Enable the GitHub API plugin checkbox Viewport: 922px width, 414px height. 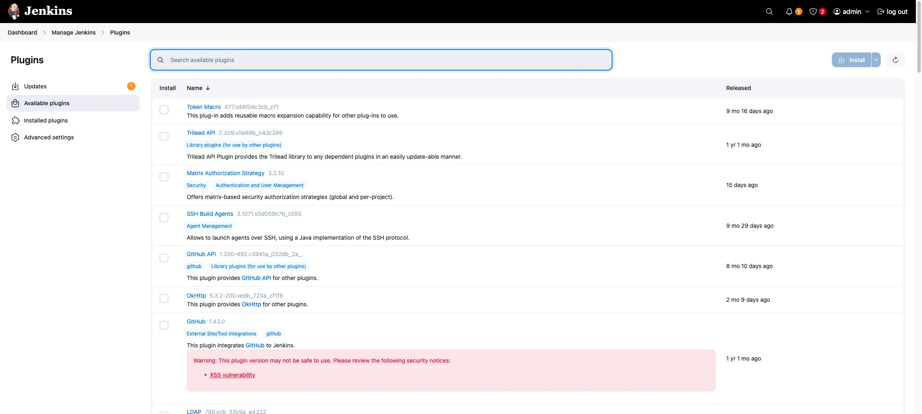click(164, 258)
